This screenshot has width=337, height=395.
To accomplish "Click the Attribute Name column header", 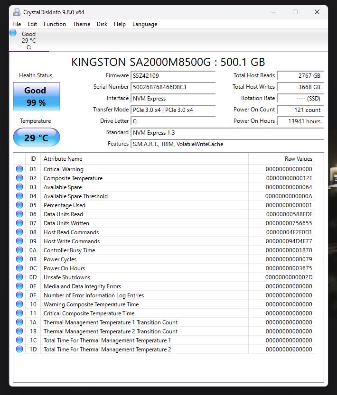I will 144,159.
